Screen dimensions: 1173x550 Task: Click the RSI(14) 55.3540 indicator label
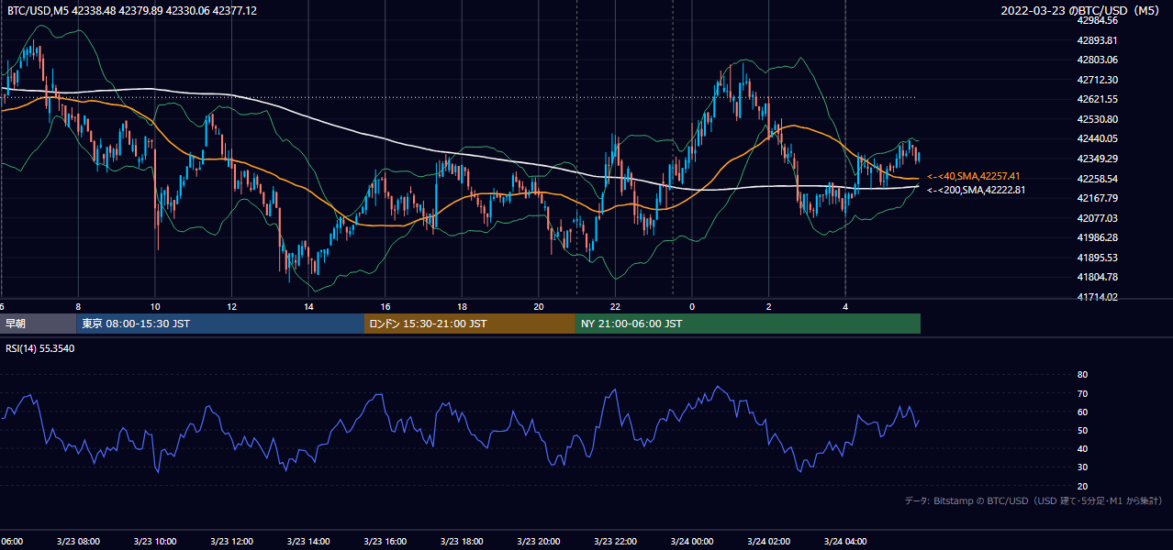tap(40, 348)
